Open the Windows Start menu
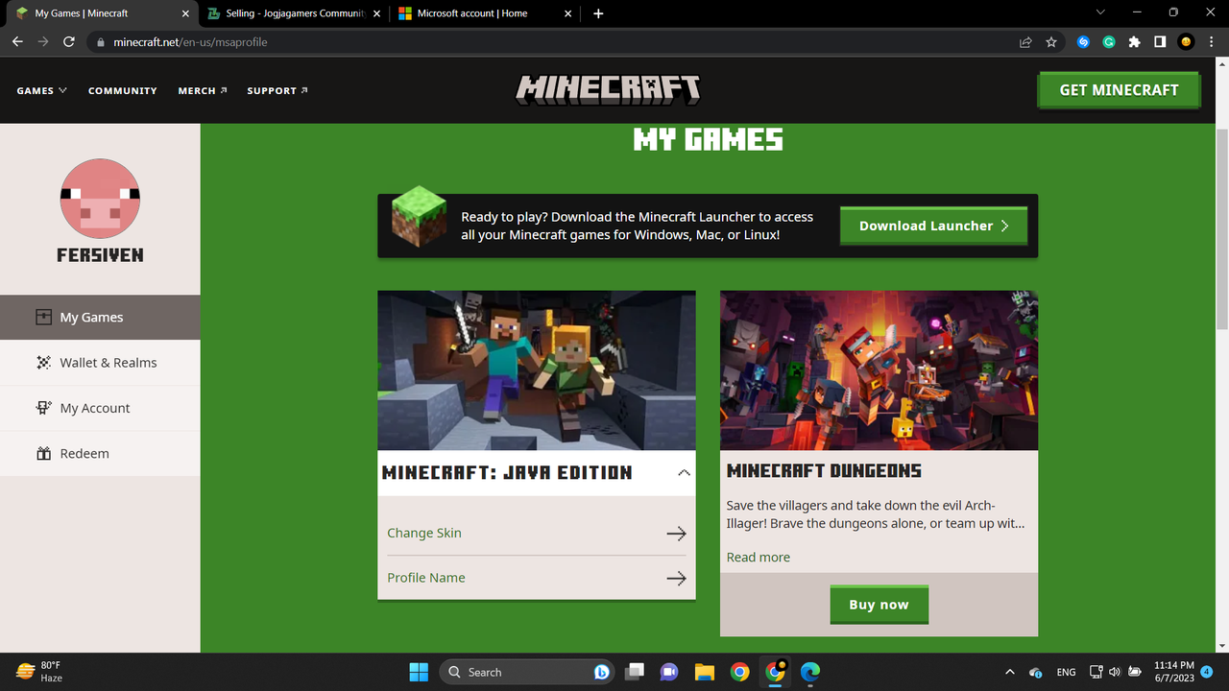 419,672
